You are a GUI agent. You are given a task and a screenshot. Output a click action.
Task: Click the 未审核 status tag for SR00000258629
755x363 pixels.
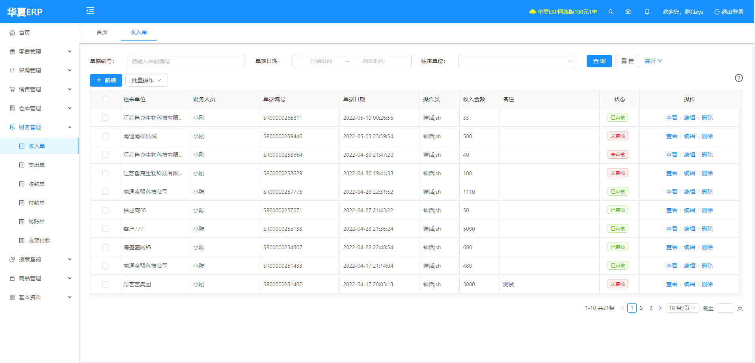pos(618,173)
